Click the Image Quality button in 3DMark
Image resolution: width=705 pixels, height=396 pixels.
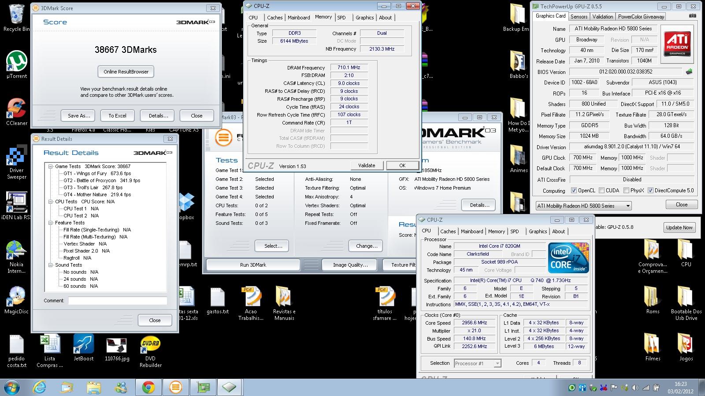[350, 265]
